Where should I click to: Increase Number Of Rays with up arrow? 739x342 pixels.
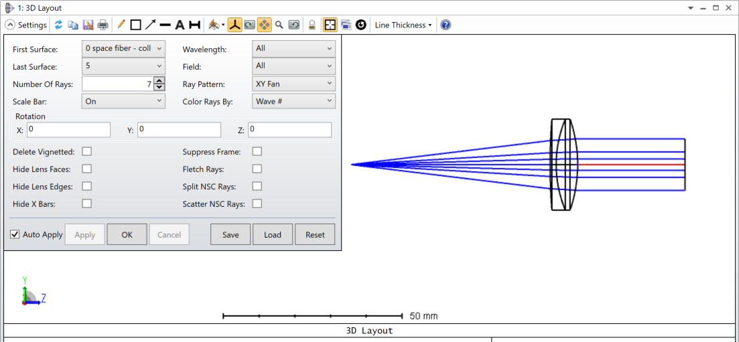coord(159,80)
